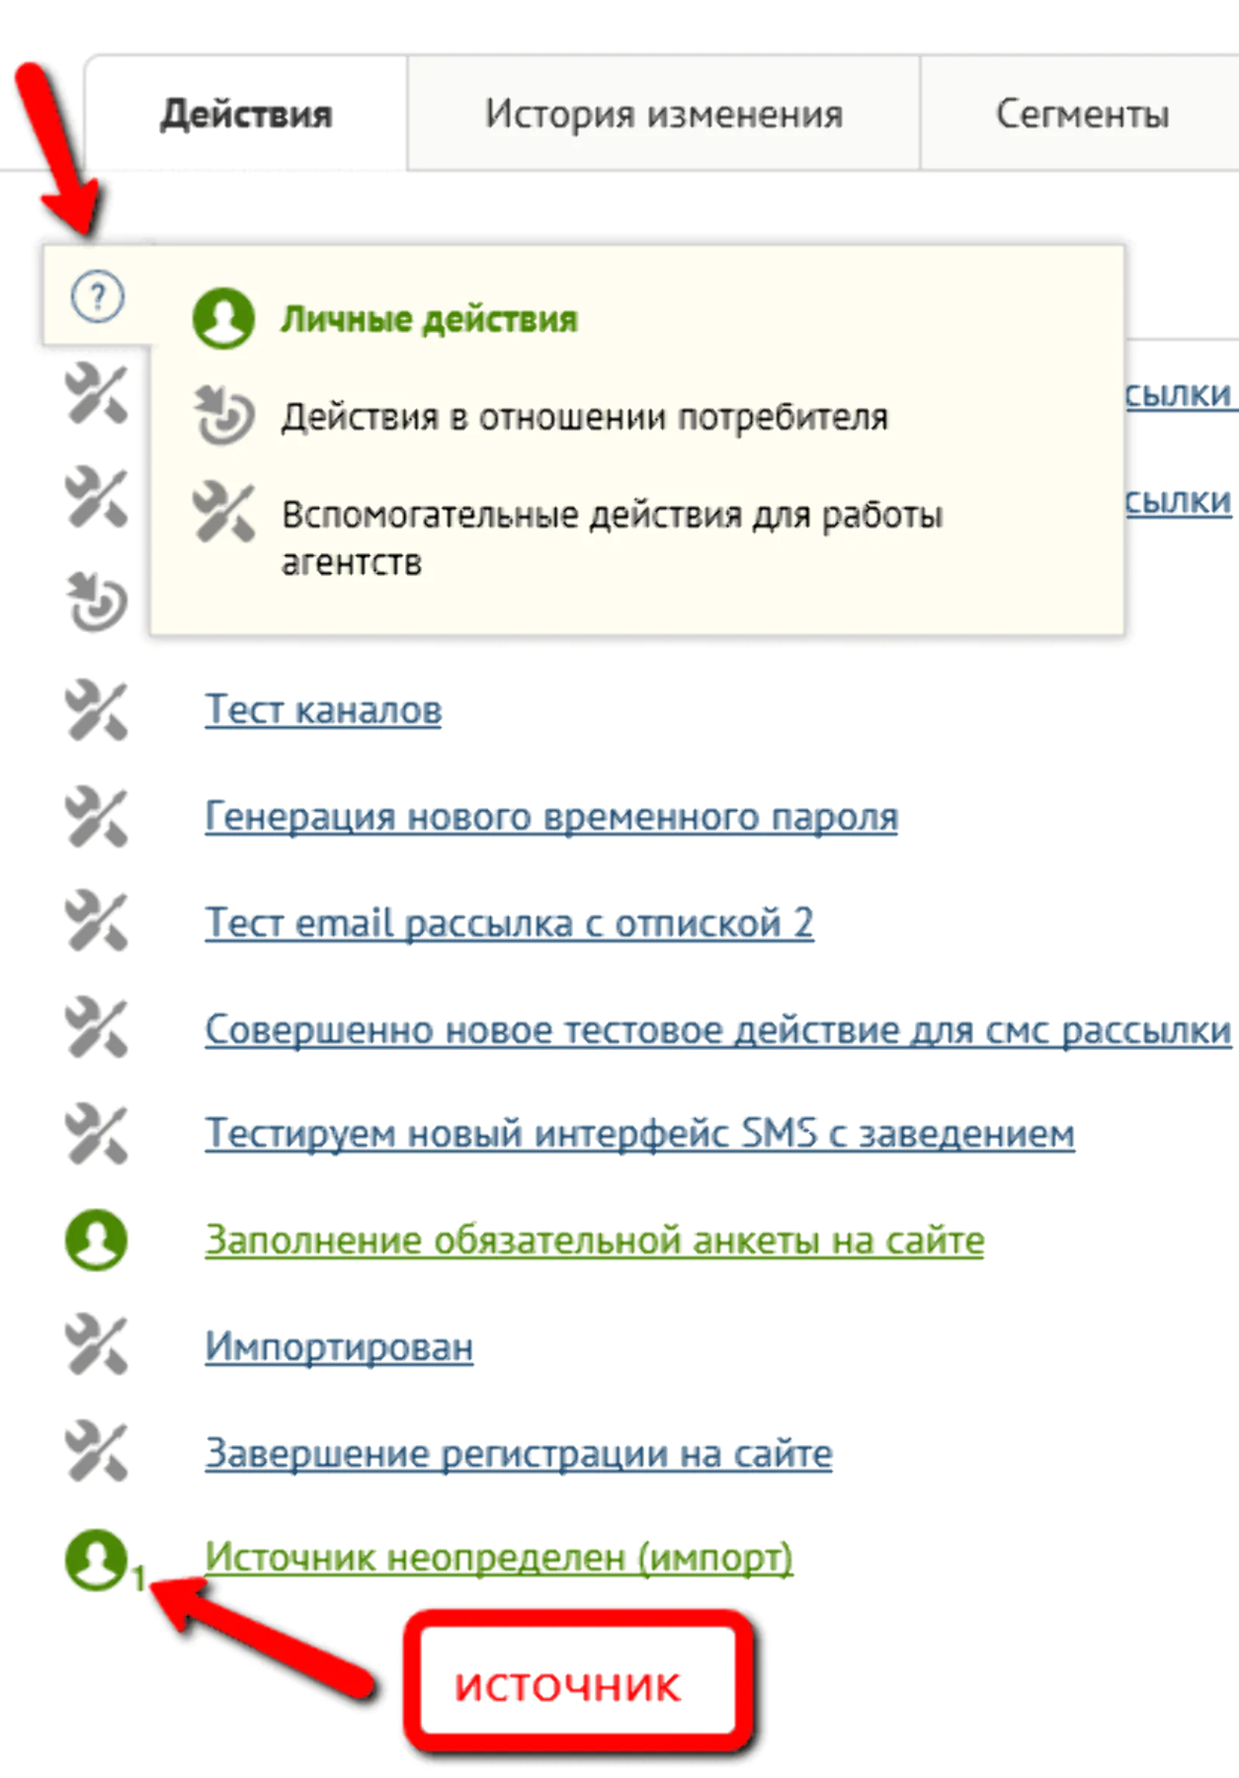
Task: Open Тестируем новый интерфейс SMS link
Action: coord(640,1134)
